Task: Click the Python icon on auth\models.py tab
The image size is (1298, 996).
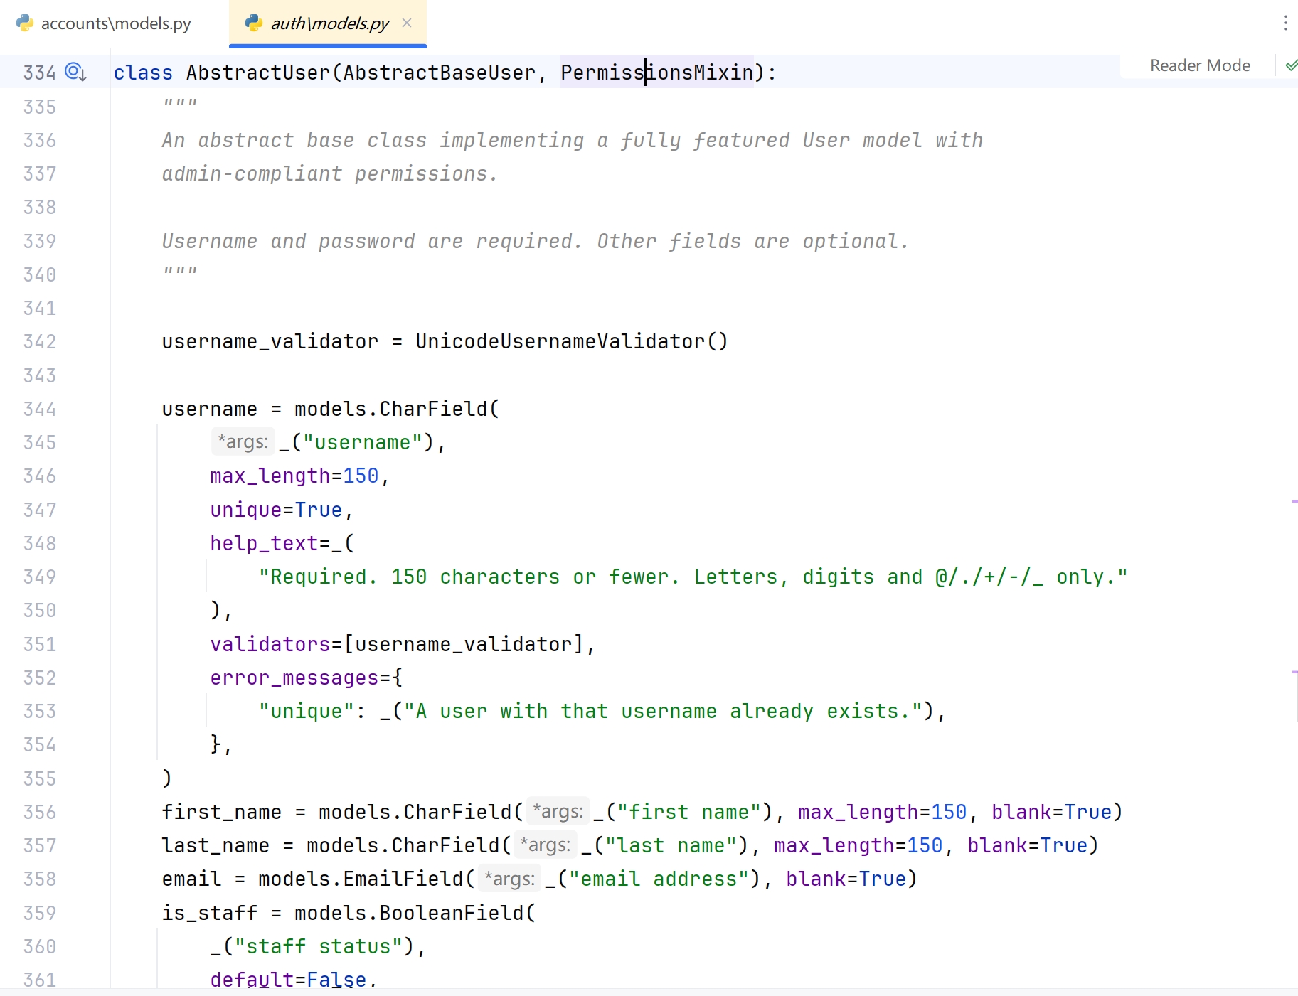Action: tap(254, 23)
